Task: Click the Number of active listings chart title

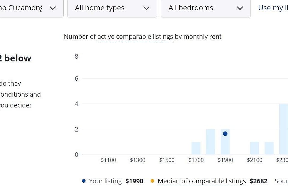Action: 143,37
